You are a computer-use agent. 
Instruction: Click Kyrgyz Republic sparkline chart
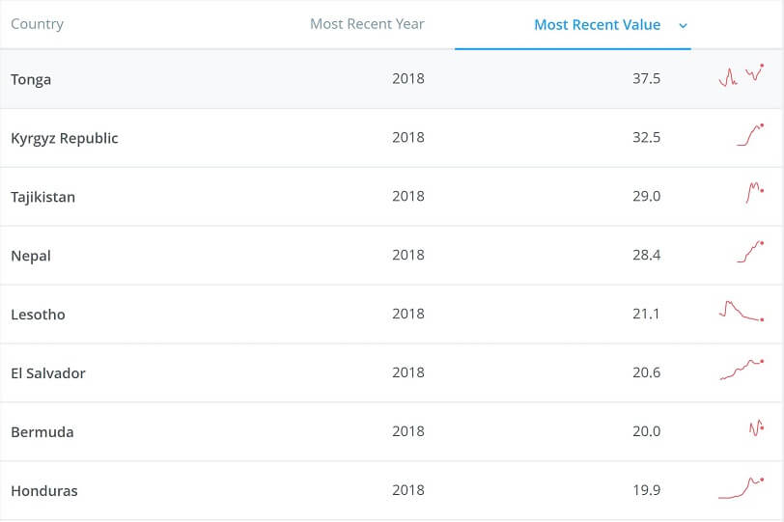tap(750, 135)
